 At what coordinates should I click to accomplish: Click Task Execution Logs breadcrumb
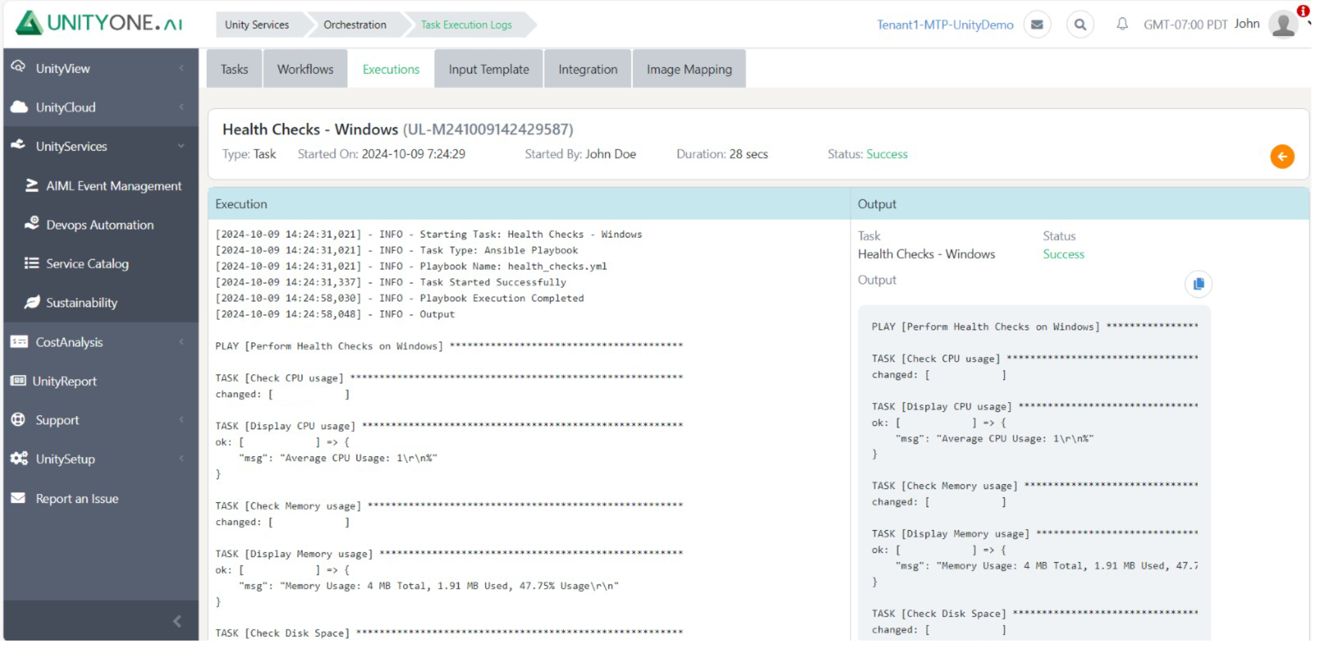coord(466,25)
